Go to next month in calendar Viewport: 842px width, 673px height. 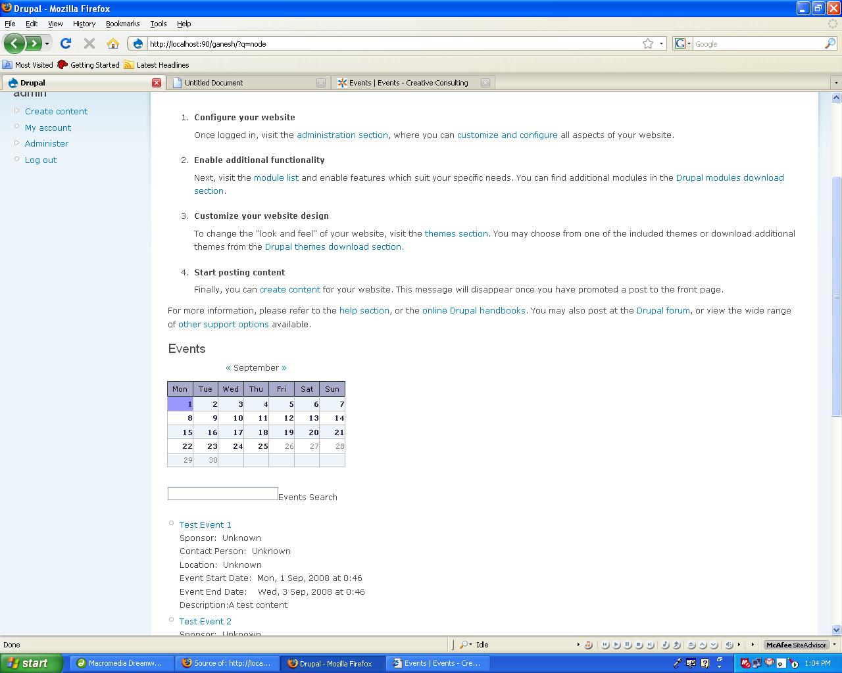point(284,367)
